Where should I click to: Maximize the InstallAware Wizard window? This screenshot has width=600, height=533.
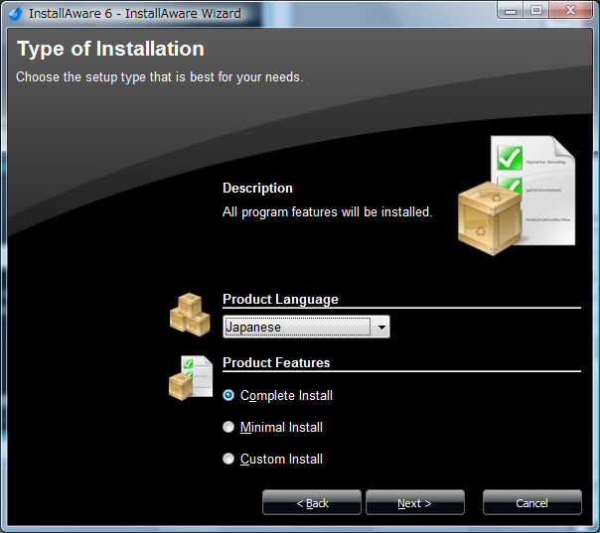536,11
